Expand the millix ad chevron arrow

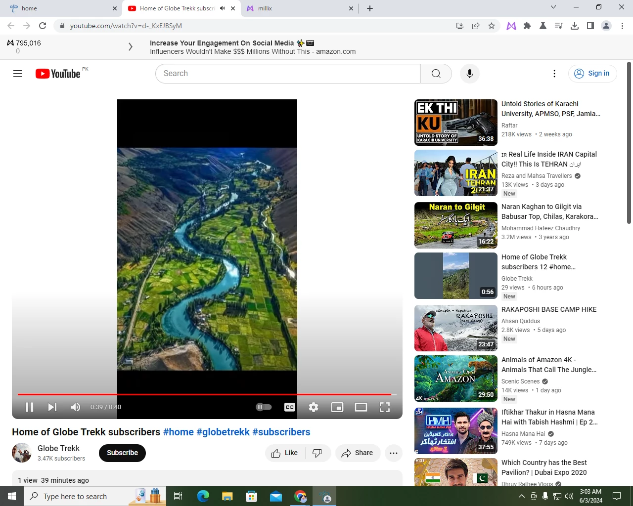pos(131,47)
